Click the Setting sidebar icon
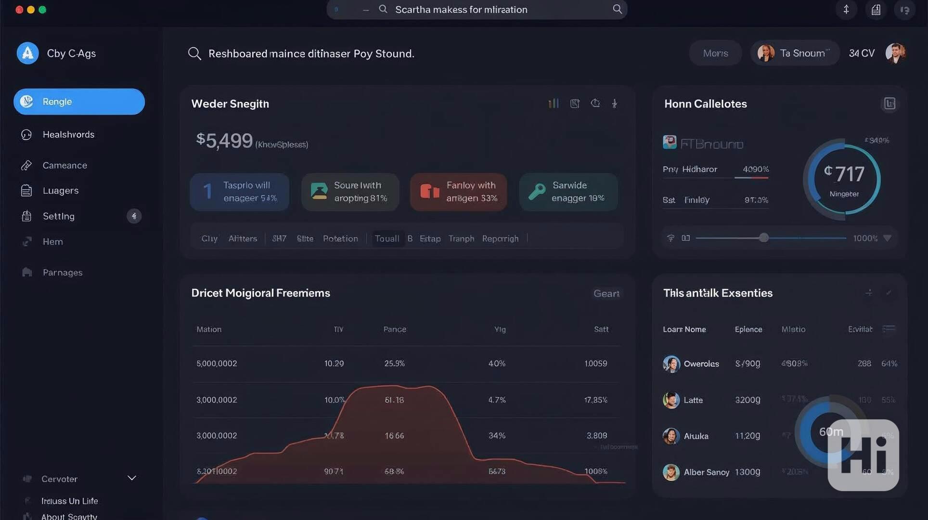This screenshot has height=520, width=928. [x=26, y=216]
